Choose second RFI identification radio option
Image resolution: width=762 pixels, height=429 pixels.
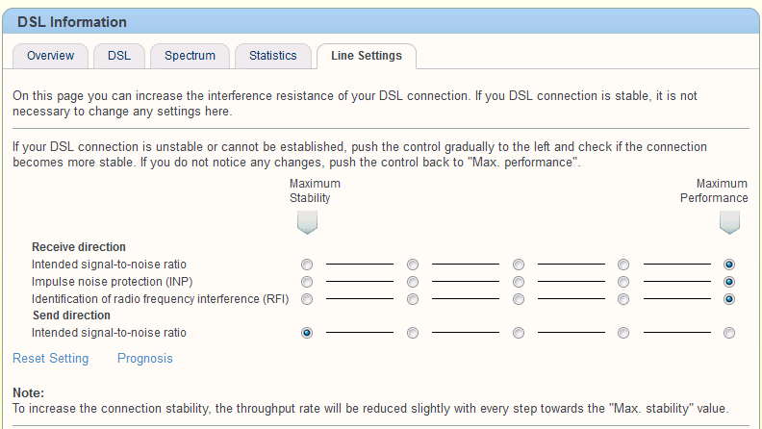coord(413,299)
